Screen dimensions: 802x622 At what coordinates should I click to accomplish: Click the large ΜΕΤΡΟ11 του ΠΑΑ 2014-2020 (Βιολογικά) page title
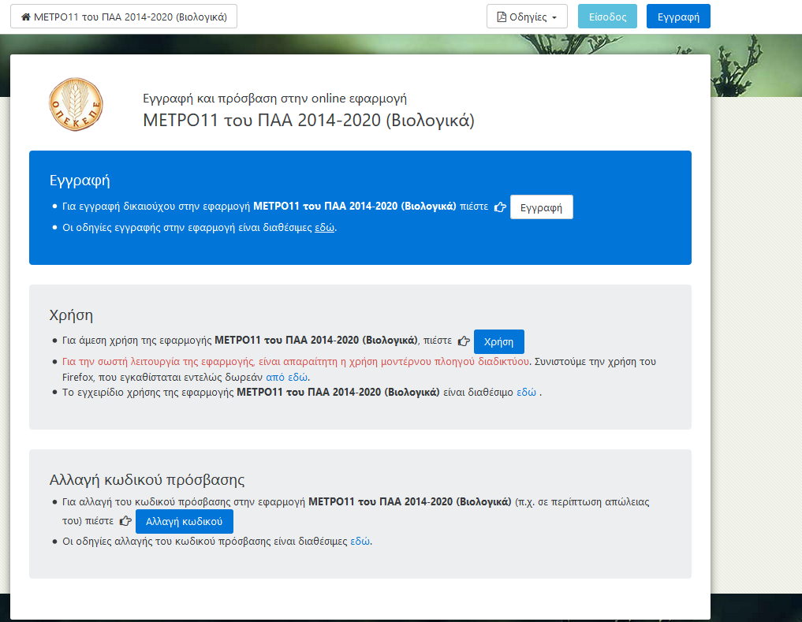point(308,120)
